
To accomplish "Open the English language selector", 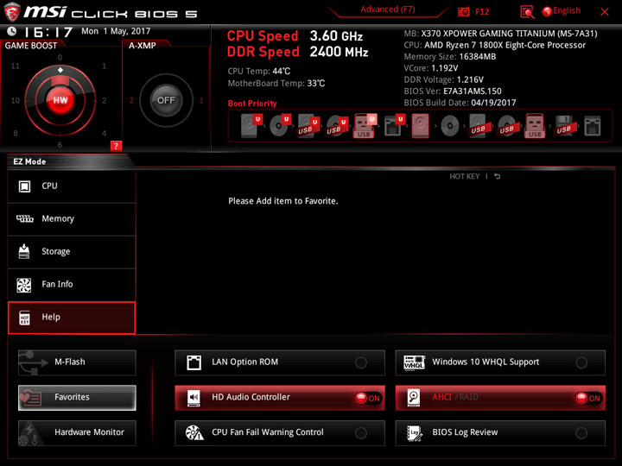I will point(562,11).
